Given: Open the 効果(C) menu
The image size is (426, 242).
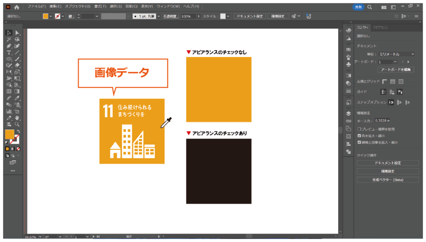Looking at the screenshot, I should 131,6.
